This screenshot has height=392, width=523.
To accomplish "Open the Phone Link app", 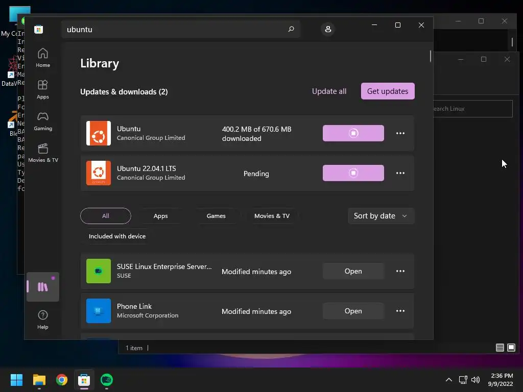I will tap(353, 311).
